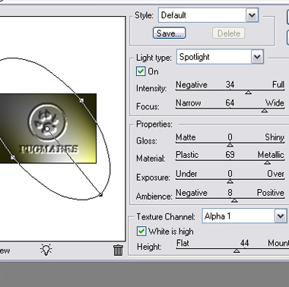Click the disabled Delete style button
The image size is (289, 287).
(x=229, y=33)
